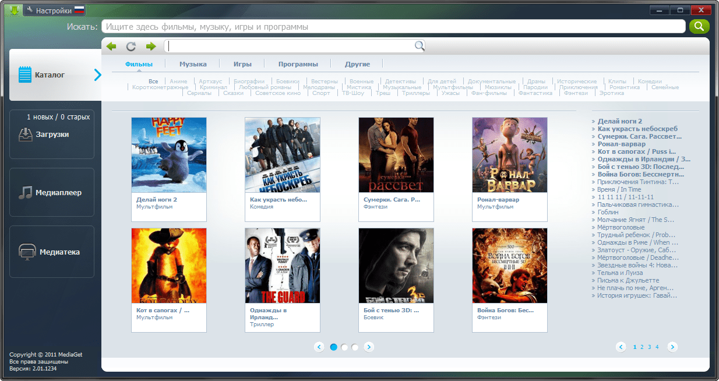Click the Делай ноги 2 title under poster

coord(157,200)
